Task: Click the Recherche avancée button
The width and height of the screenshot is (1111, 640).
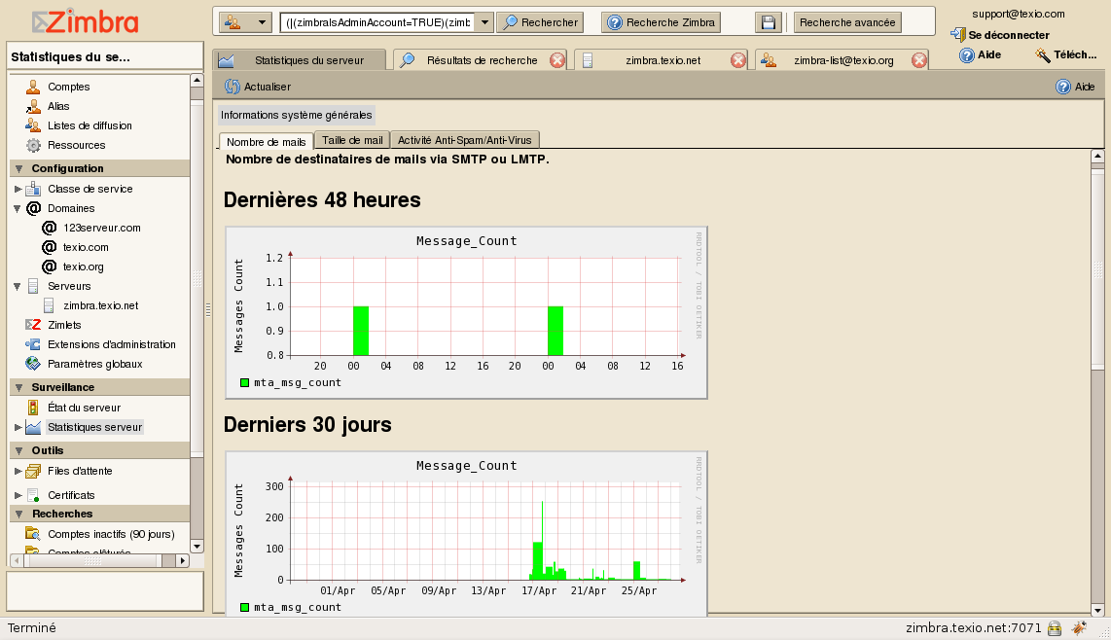Action: 847,22
